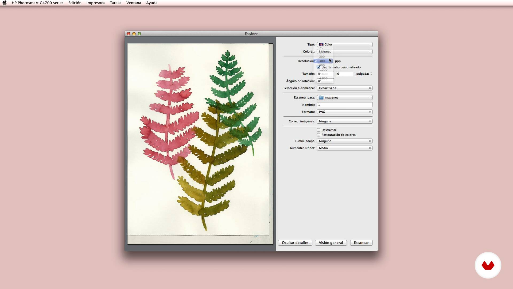
Task: Open Ilumin. adapt. dropdown showing Ninguno
Action: coord(344,141)
